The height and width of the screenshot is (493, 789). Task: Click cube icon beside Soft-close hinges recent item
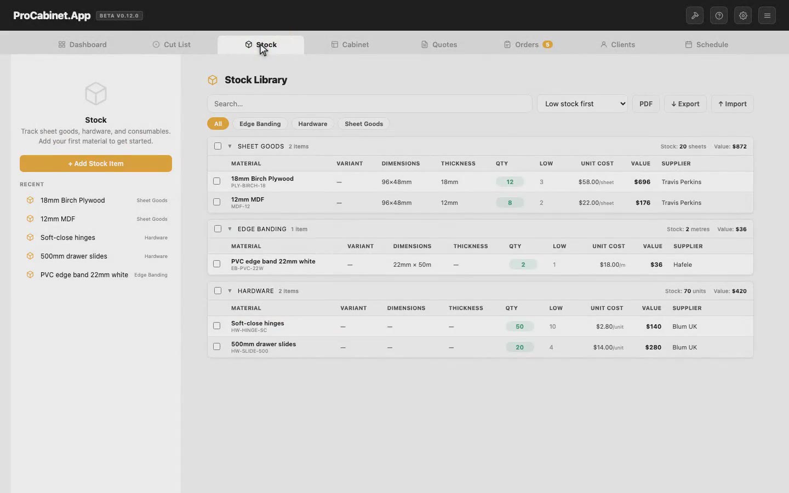pyautogui.click(x=30, y=237)
